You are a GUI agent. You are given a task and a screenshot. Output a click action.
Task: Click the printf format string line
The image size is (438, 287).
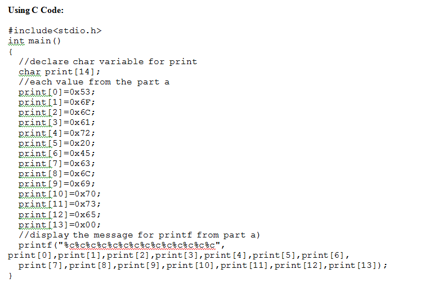pos(122,245)
